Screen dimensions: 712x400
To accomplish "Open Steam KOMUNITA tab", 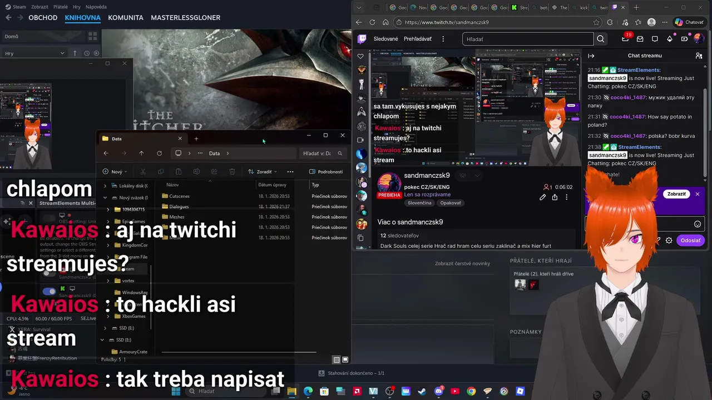I will coord(126,18).
